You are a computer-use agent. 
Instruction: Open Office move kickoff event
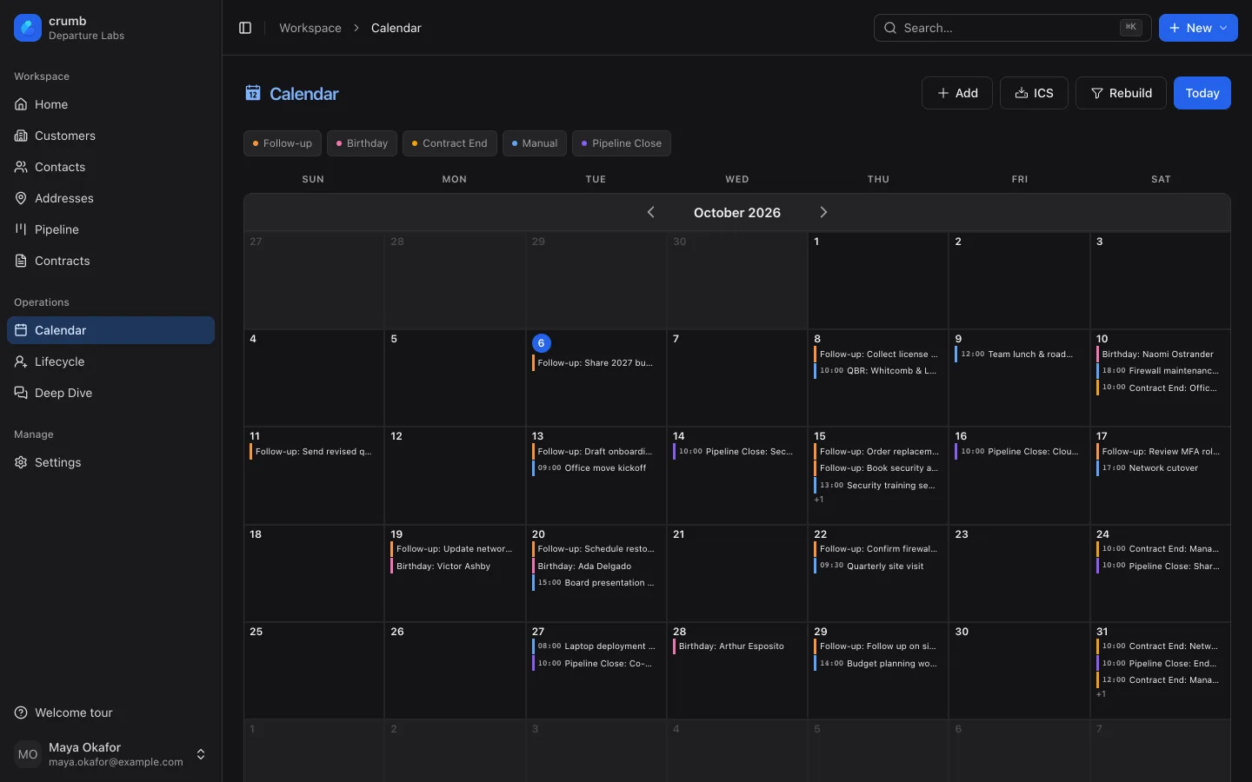tap(596, 468)
